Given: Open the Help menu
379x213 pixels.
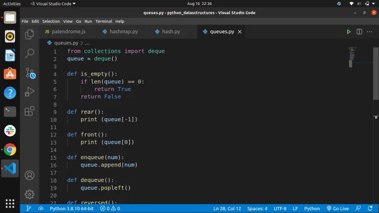Looking at the screenshot, I should [120, 21].
